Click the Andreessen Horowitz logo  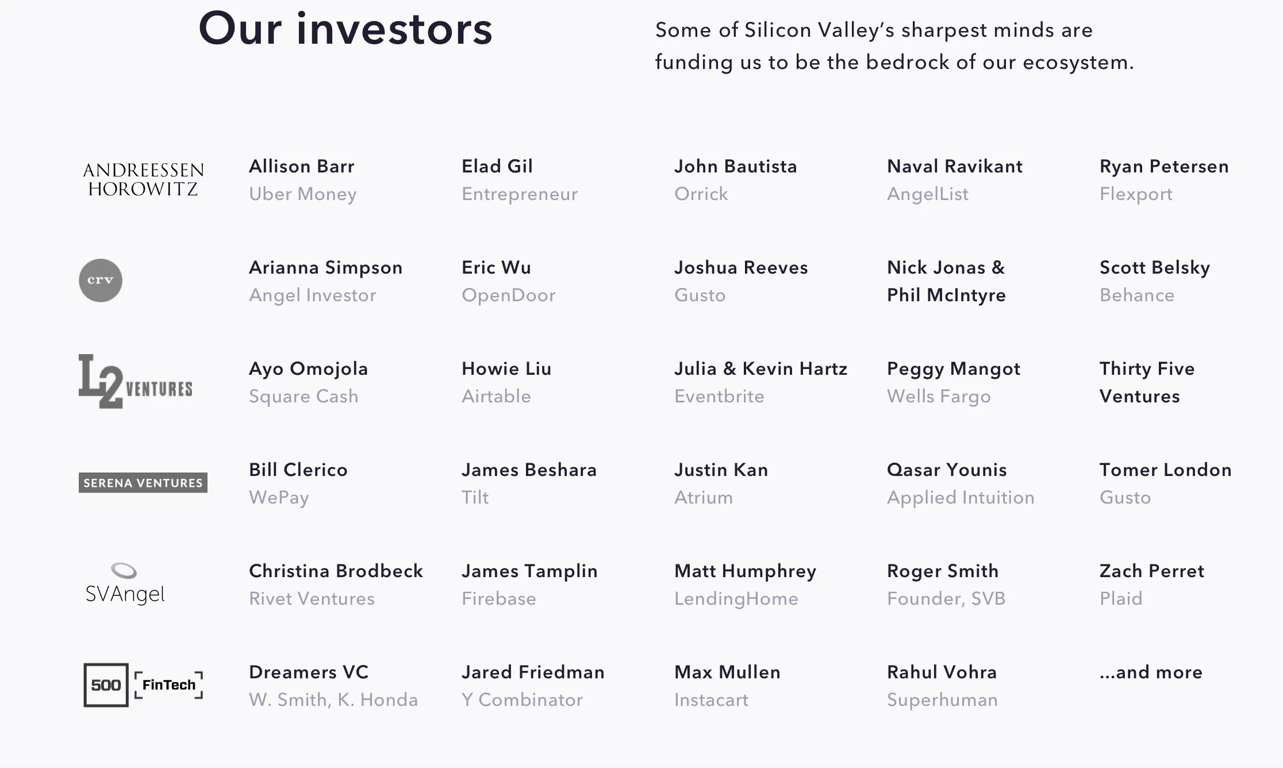click(143, 179)
